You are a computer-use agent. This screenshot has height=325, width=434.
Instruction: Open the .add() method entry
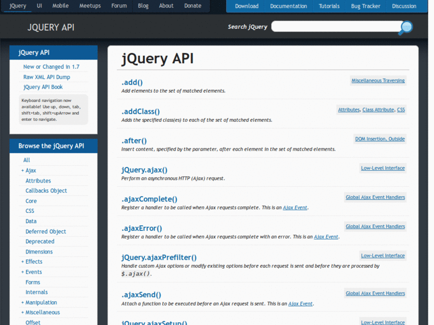point(132,83)
